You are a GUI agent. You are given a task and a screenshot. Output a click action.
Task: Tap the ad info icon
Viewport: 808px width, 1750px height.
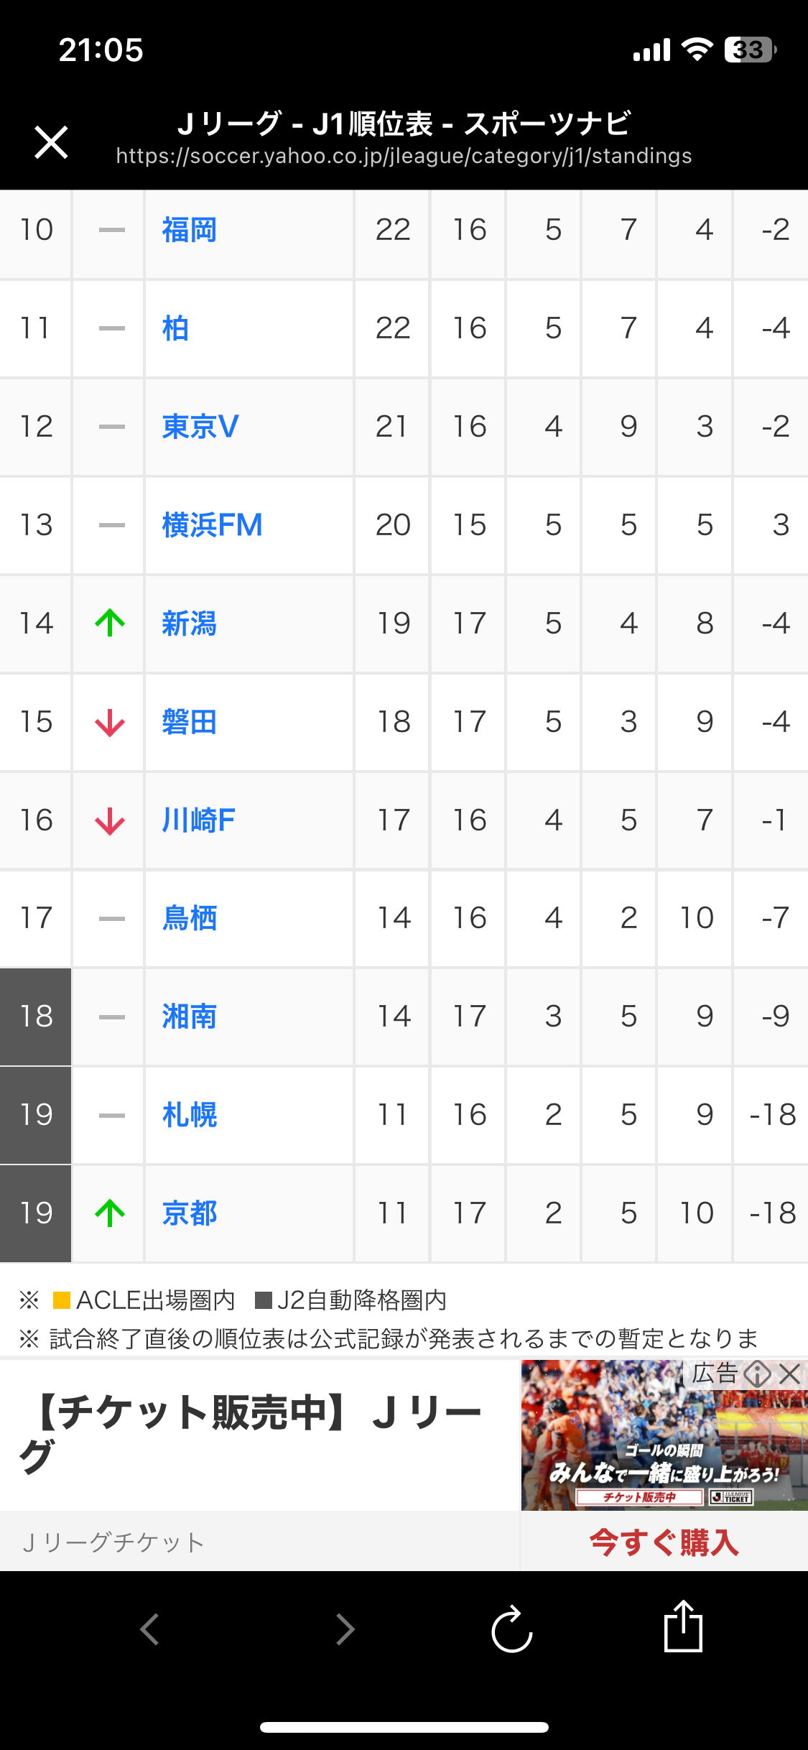point(757,1374)
